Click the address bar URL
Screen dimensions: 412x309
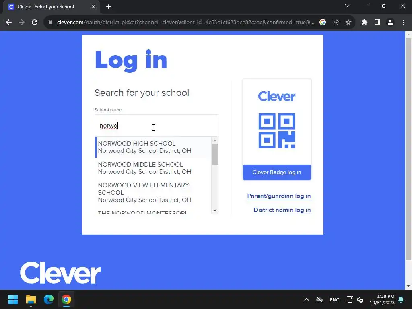(185, 23)
